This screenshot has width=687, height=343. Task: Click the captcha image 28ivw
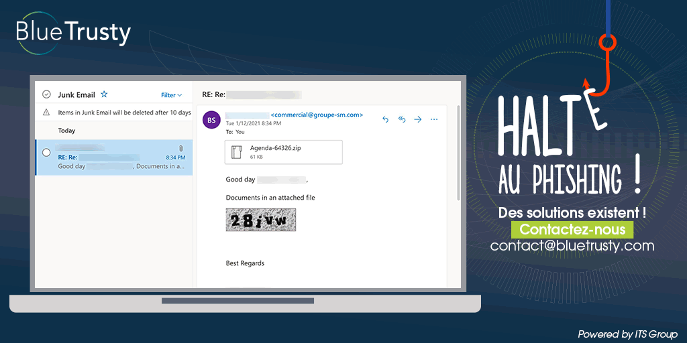click(261, 220)
